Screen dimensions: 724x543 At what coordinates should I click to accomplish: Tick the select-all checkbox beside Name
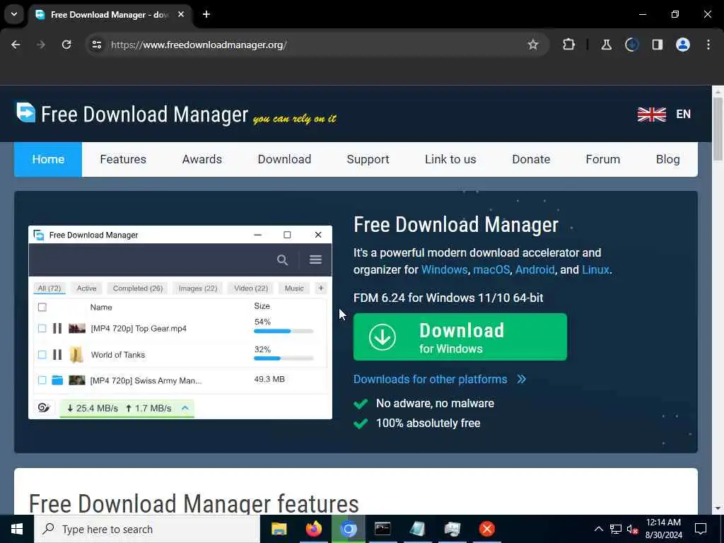[x=42, y=307]
